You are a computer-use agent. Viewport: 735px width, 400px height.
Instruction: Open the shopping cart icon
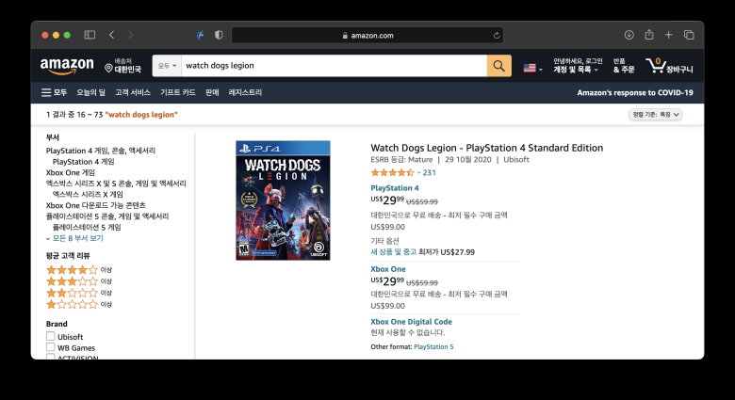[x=669, y=66]
